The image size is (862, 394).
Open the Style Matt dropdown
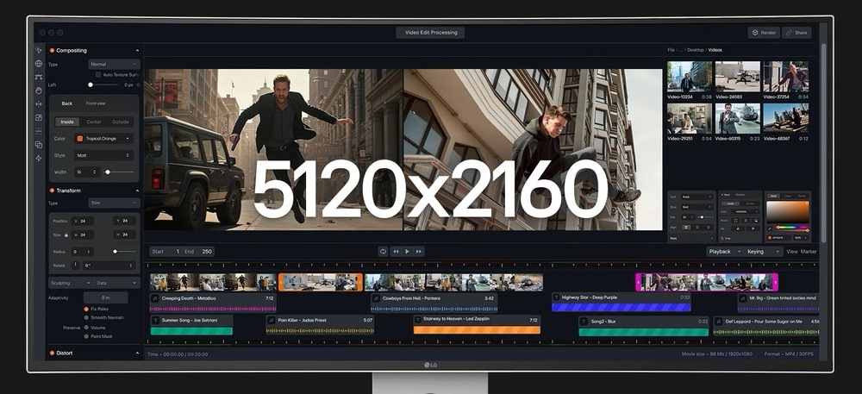click(104, 155)
